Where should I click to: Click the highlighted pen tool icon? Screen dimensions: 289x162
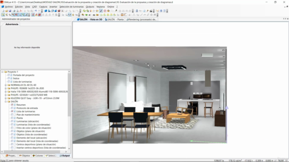[x=101, y=11]
